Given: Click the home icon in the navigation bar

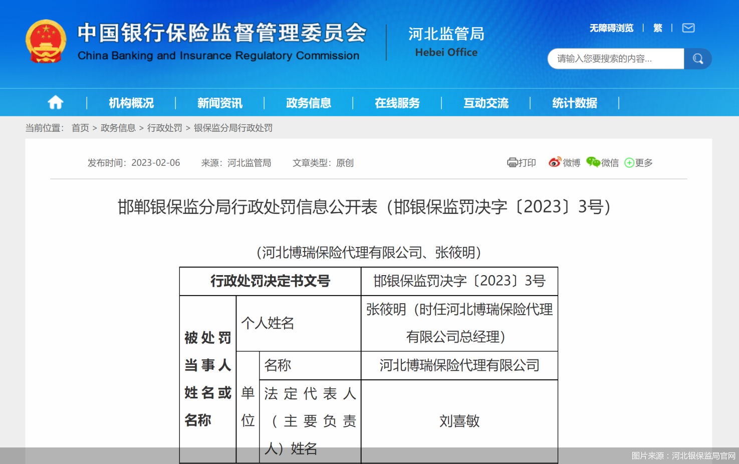Looking at the screenshot, I should [x=55, y=102].
